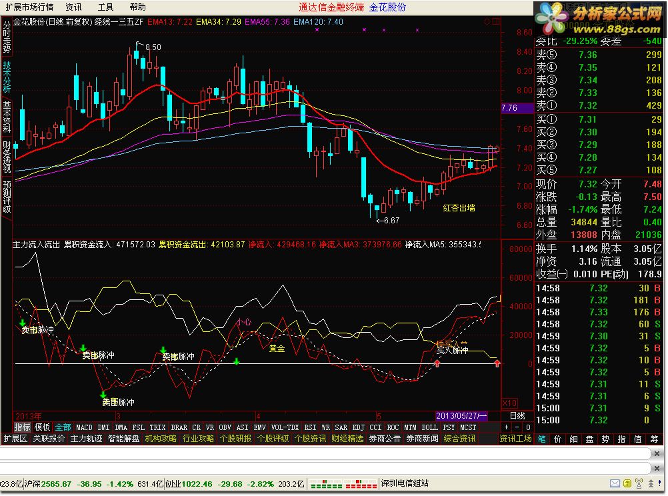Open the 关联报价 tab
The image size is (668, 496).
[49, 439]
